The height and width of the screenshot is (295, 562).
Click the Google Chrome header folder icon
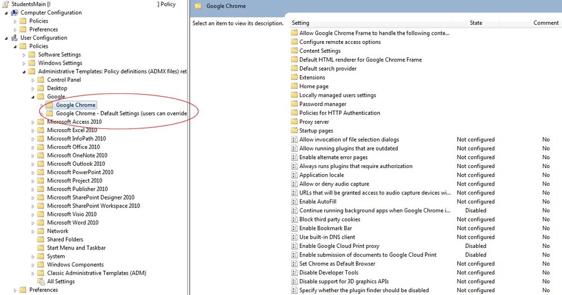coord(198,6)
